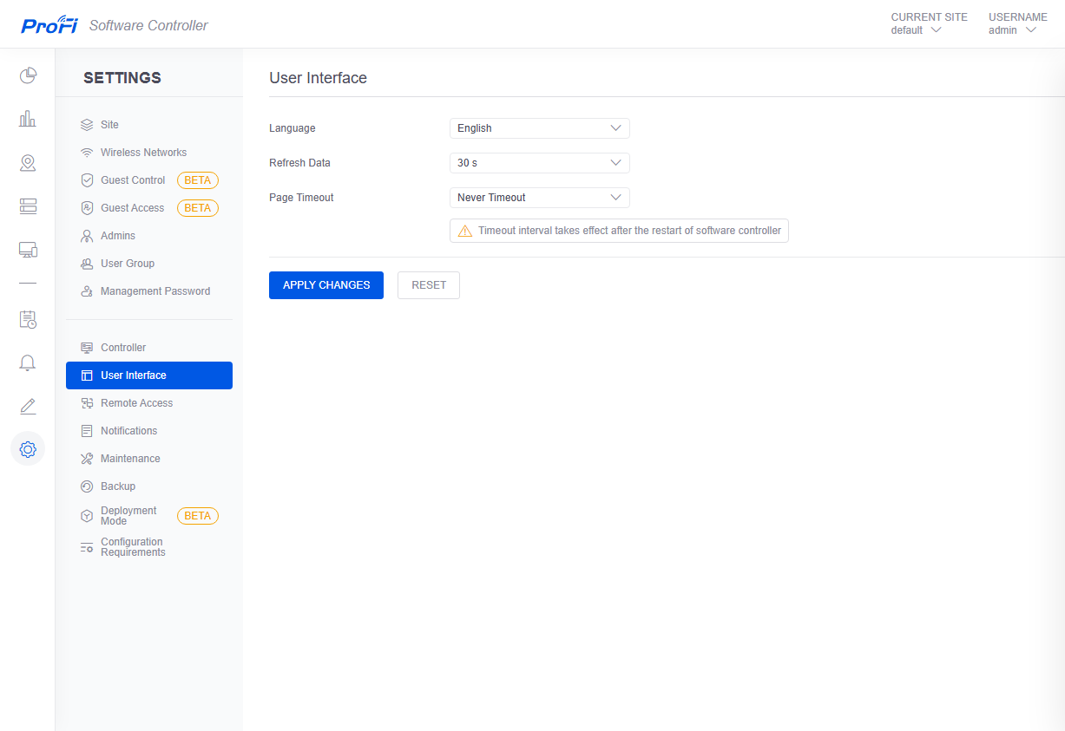Go to Wireless Networks settings
The width and height of the screenshot is (1065, 731).
(143, 153)
